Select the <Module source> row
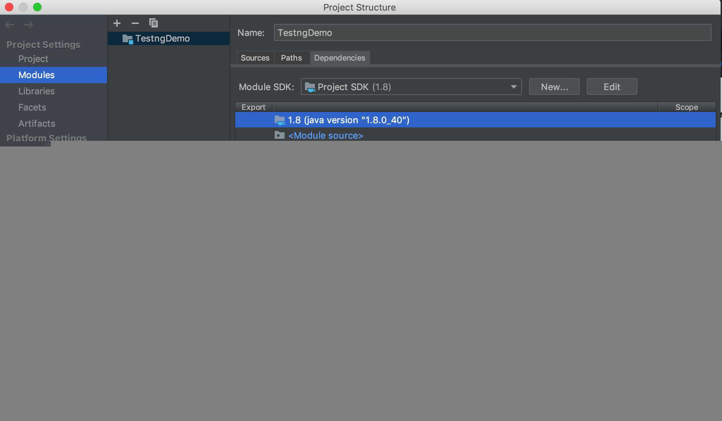The height and width of the screenshot is (421, 722). [x=475, y=135]
